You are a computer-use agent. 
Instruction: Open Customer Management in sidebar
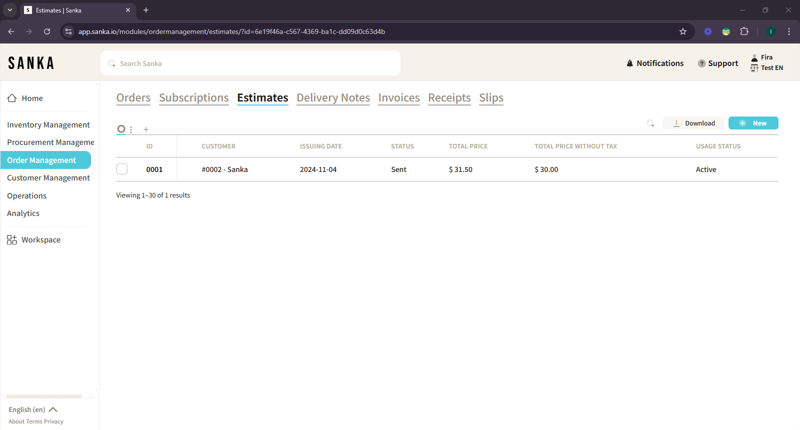click(48, 178)
